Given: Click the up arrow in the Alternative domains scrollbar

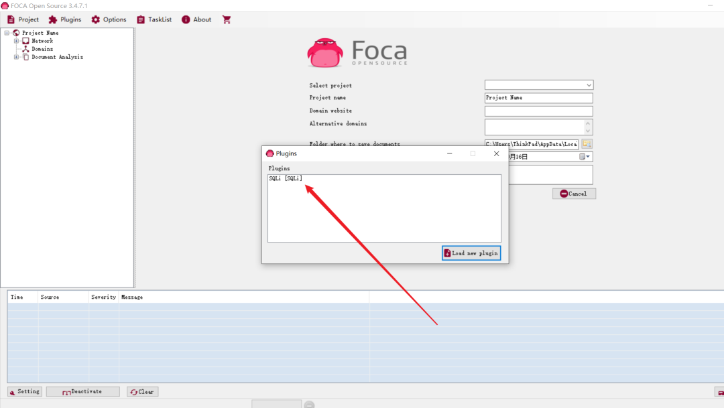Looking at the screenshot, I should pyautogui.click(x=588, y=123).
